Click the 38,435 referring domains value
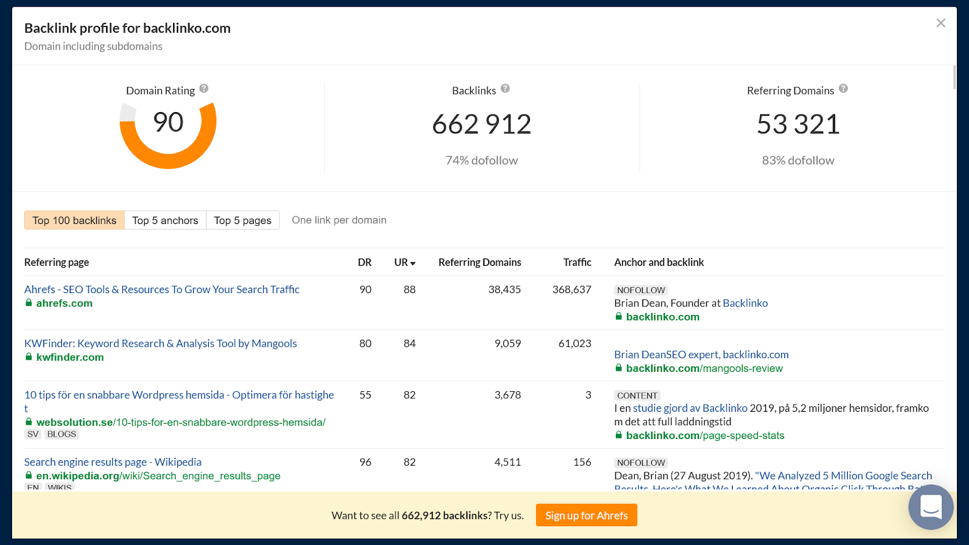Image resolution: width=969 pixels, height=545 pixels. (504, 289)
